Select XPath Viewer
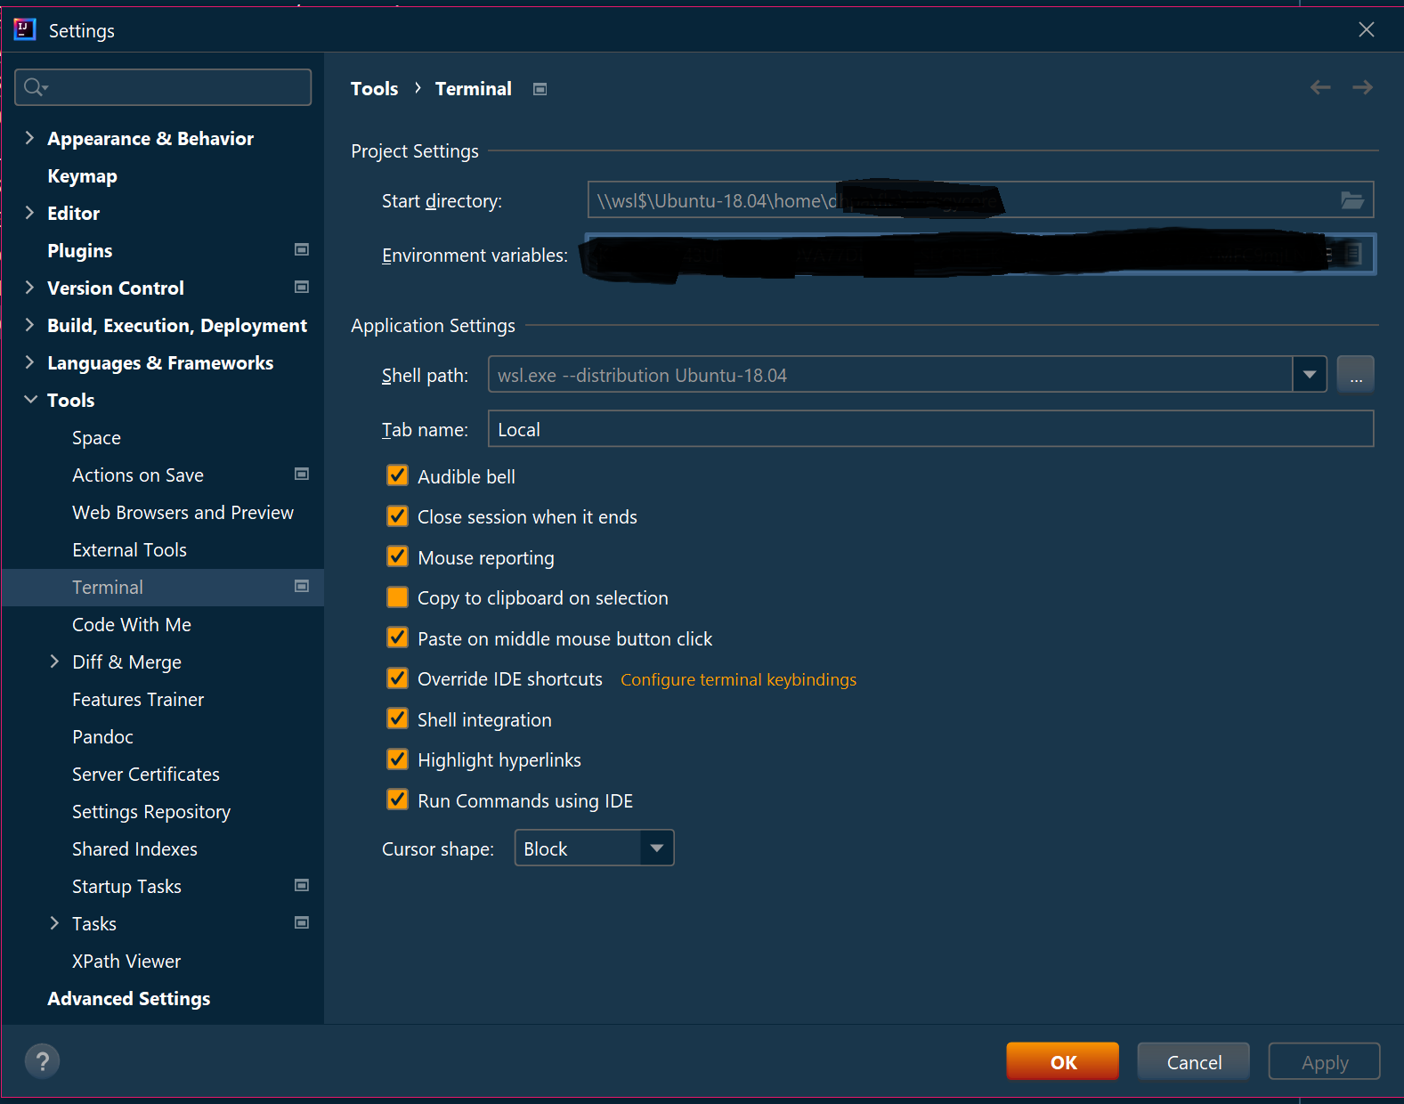 click(x=126, y=962)
